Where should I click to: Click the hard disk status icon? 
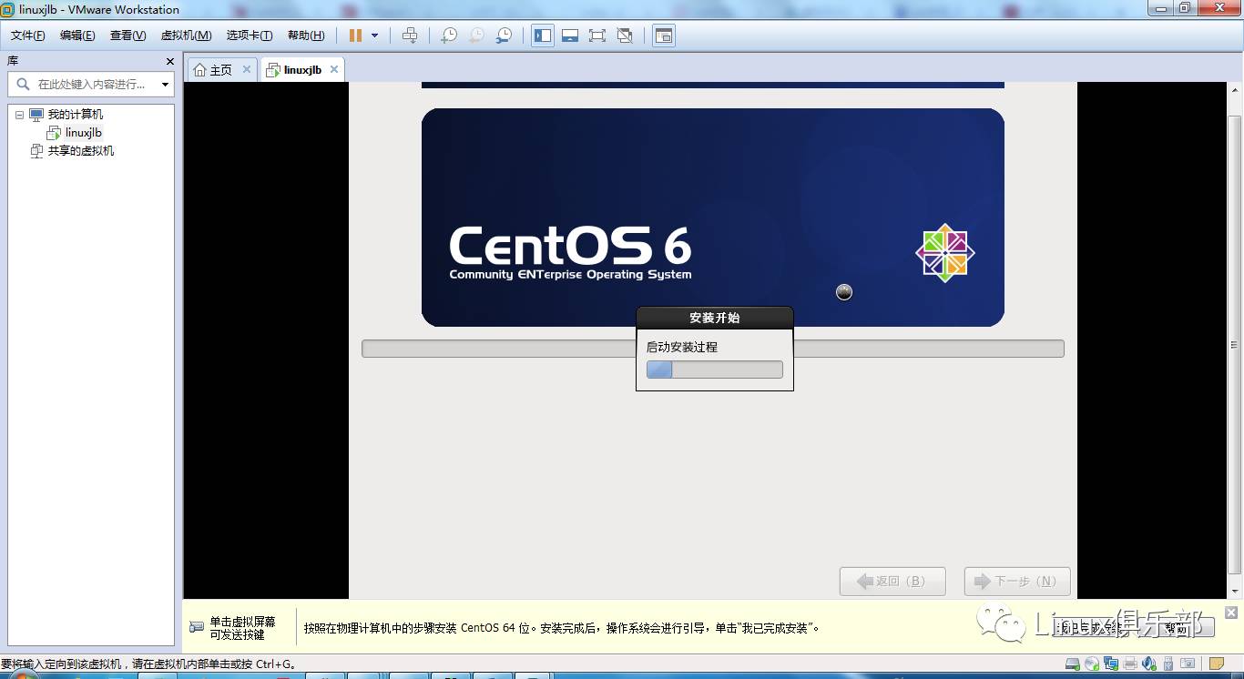1073,664
